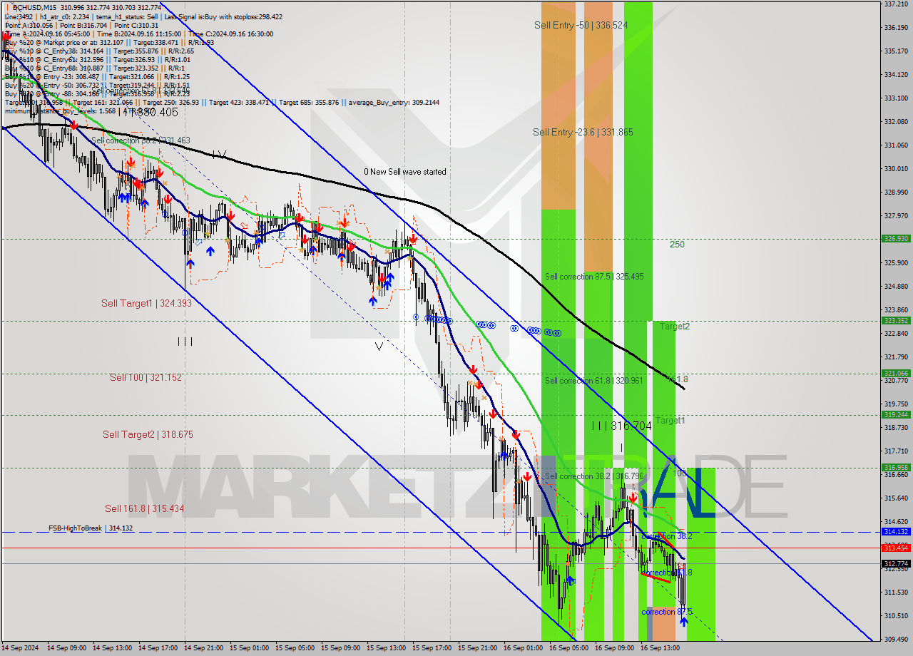Click the green 321.066 price tag
Screen dimensions: 913x656
896,373
